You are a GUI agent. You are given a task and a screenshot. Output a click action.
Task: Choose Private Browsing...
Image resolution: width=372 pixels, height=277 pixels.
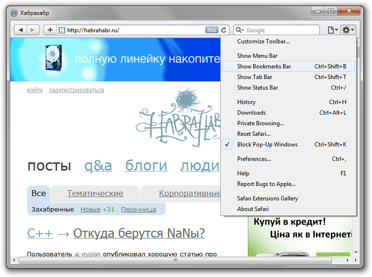point(288,123)
